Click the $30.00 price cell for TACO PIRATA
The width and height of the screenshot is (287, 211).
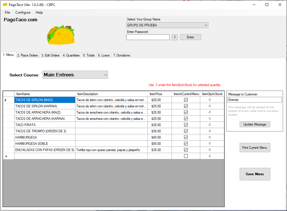click(160, 125)
